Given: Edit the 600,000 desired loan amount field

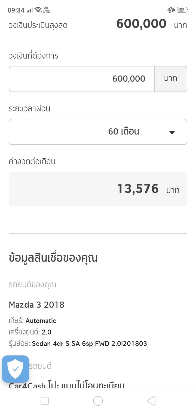Looking at the screenshot, I should click(x=82, y=79).
